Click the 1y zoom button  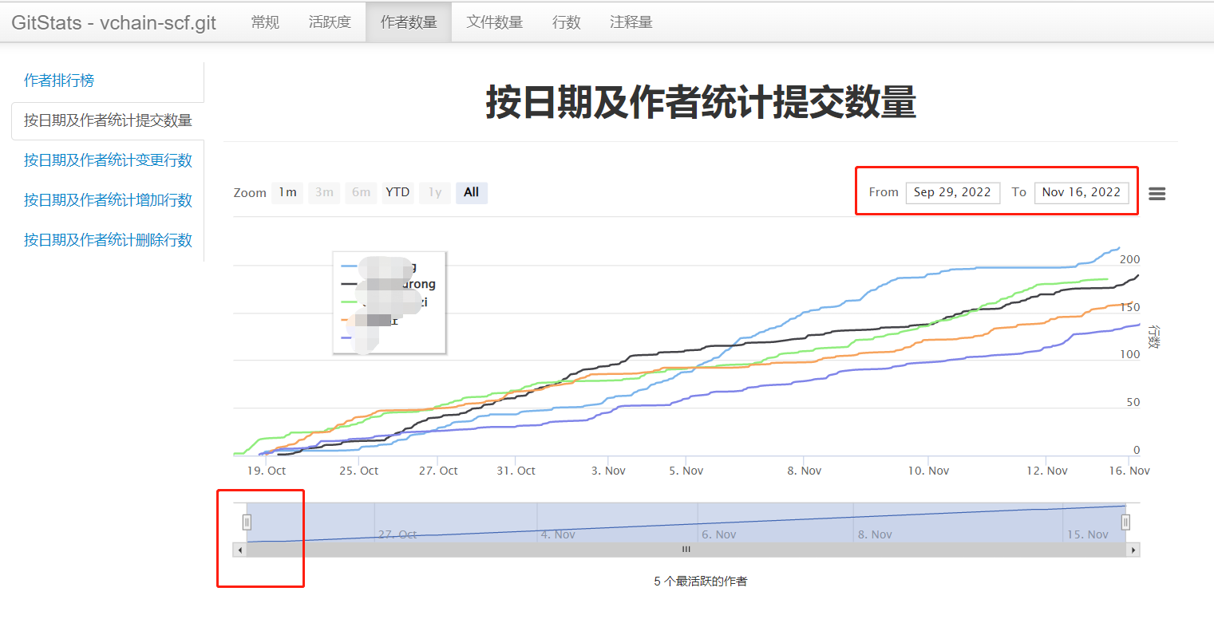pyautogui.click(x=435, y=192)
